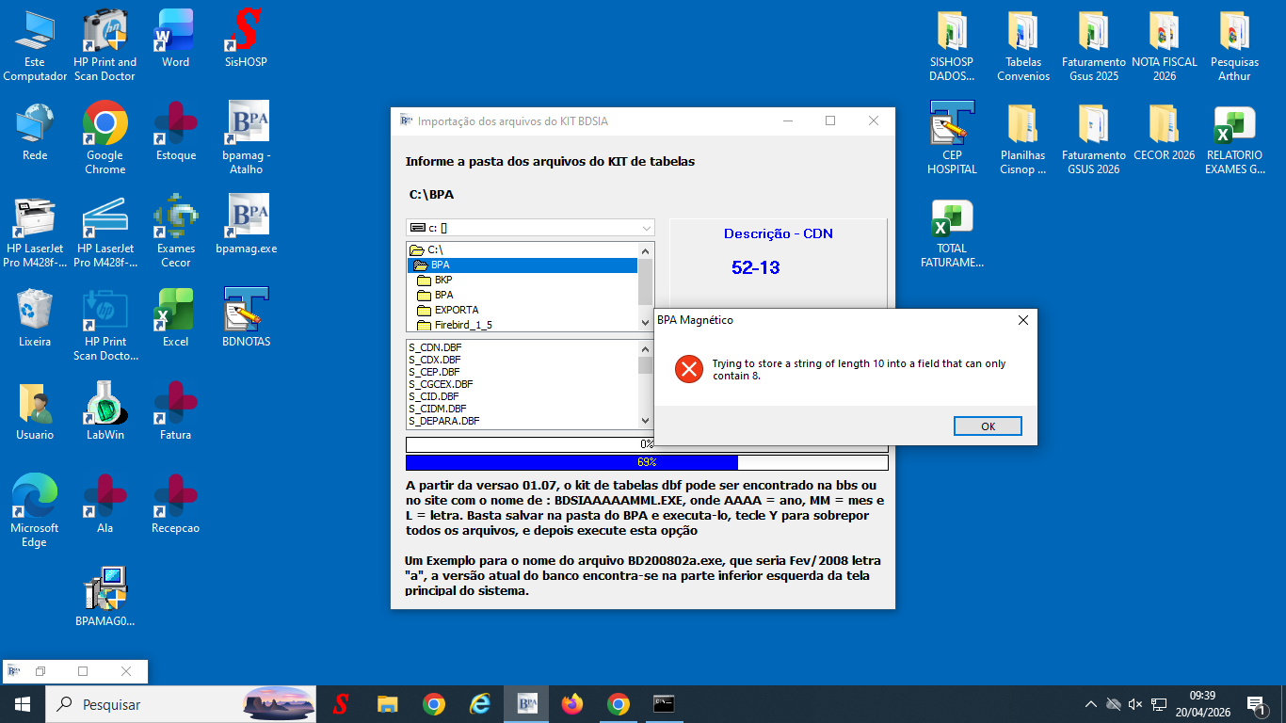Open the Windows Start menu
Image resolution: width=1286 pixels, height=723 pixels.
click(x=22, y=703)
